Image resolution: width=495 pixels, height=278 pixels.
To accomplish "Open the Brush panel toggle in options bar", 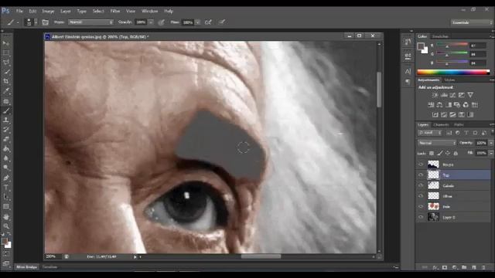I will coord(46,22).
